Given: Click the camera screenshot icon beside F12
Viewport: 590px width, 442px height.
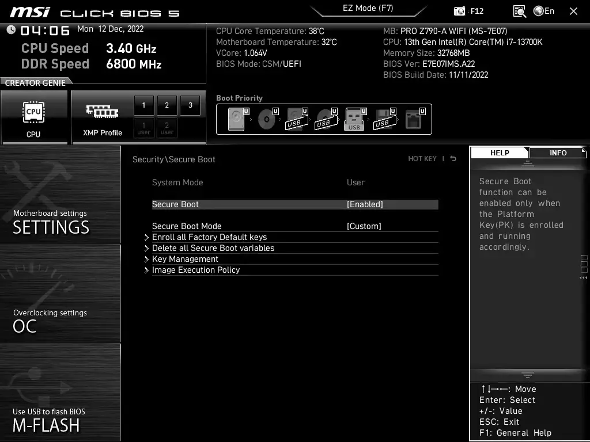Looking at the screenshot, I should tap(459, 12).
